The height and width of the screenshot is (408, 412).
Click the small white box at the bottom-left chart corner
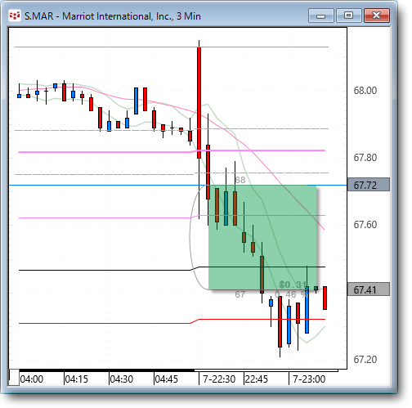(14, 377)
